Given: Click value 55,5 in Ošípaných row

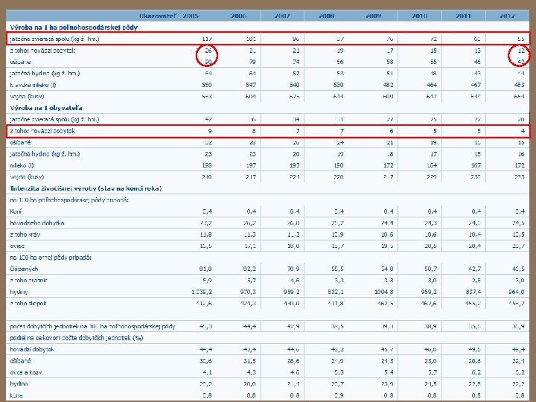Looking at the screenshot, I should point(337,269).
